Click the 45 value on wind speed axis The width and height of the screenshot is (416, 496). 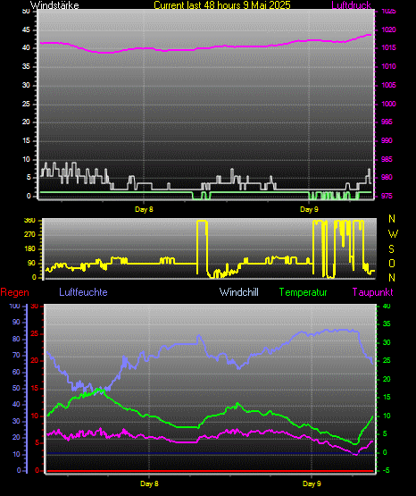(26, 29)
